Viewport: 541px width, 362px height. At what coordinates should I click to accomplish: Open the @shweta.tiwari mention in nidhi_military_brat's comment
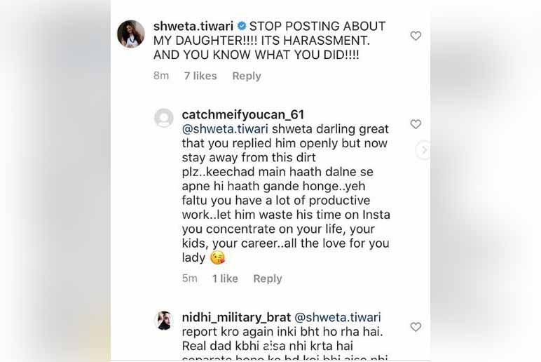coord(338,318)
